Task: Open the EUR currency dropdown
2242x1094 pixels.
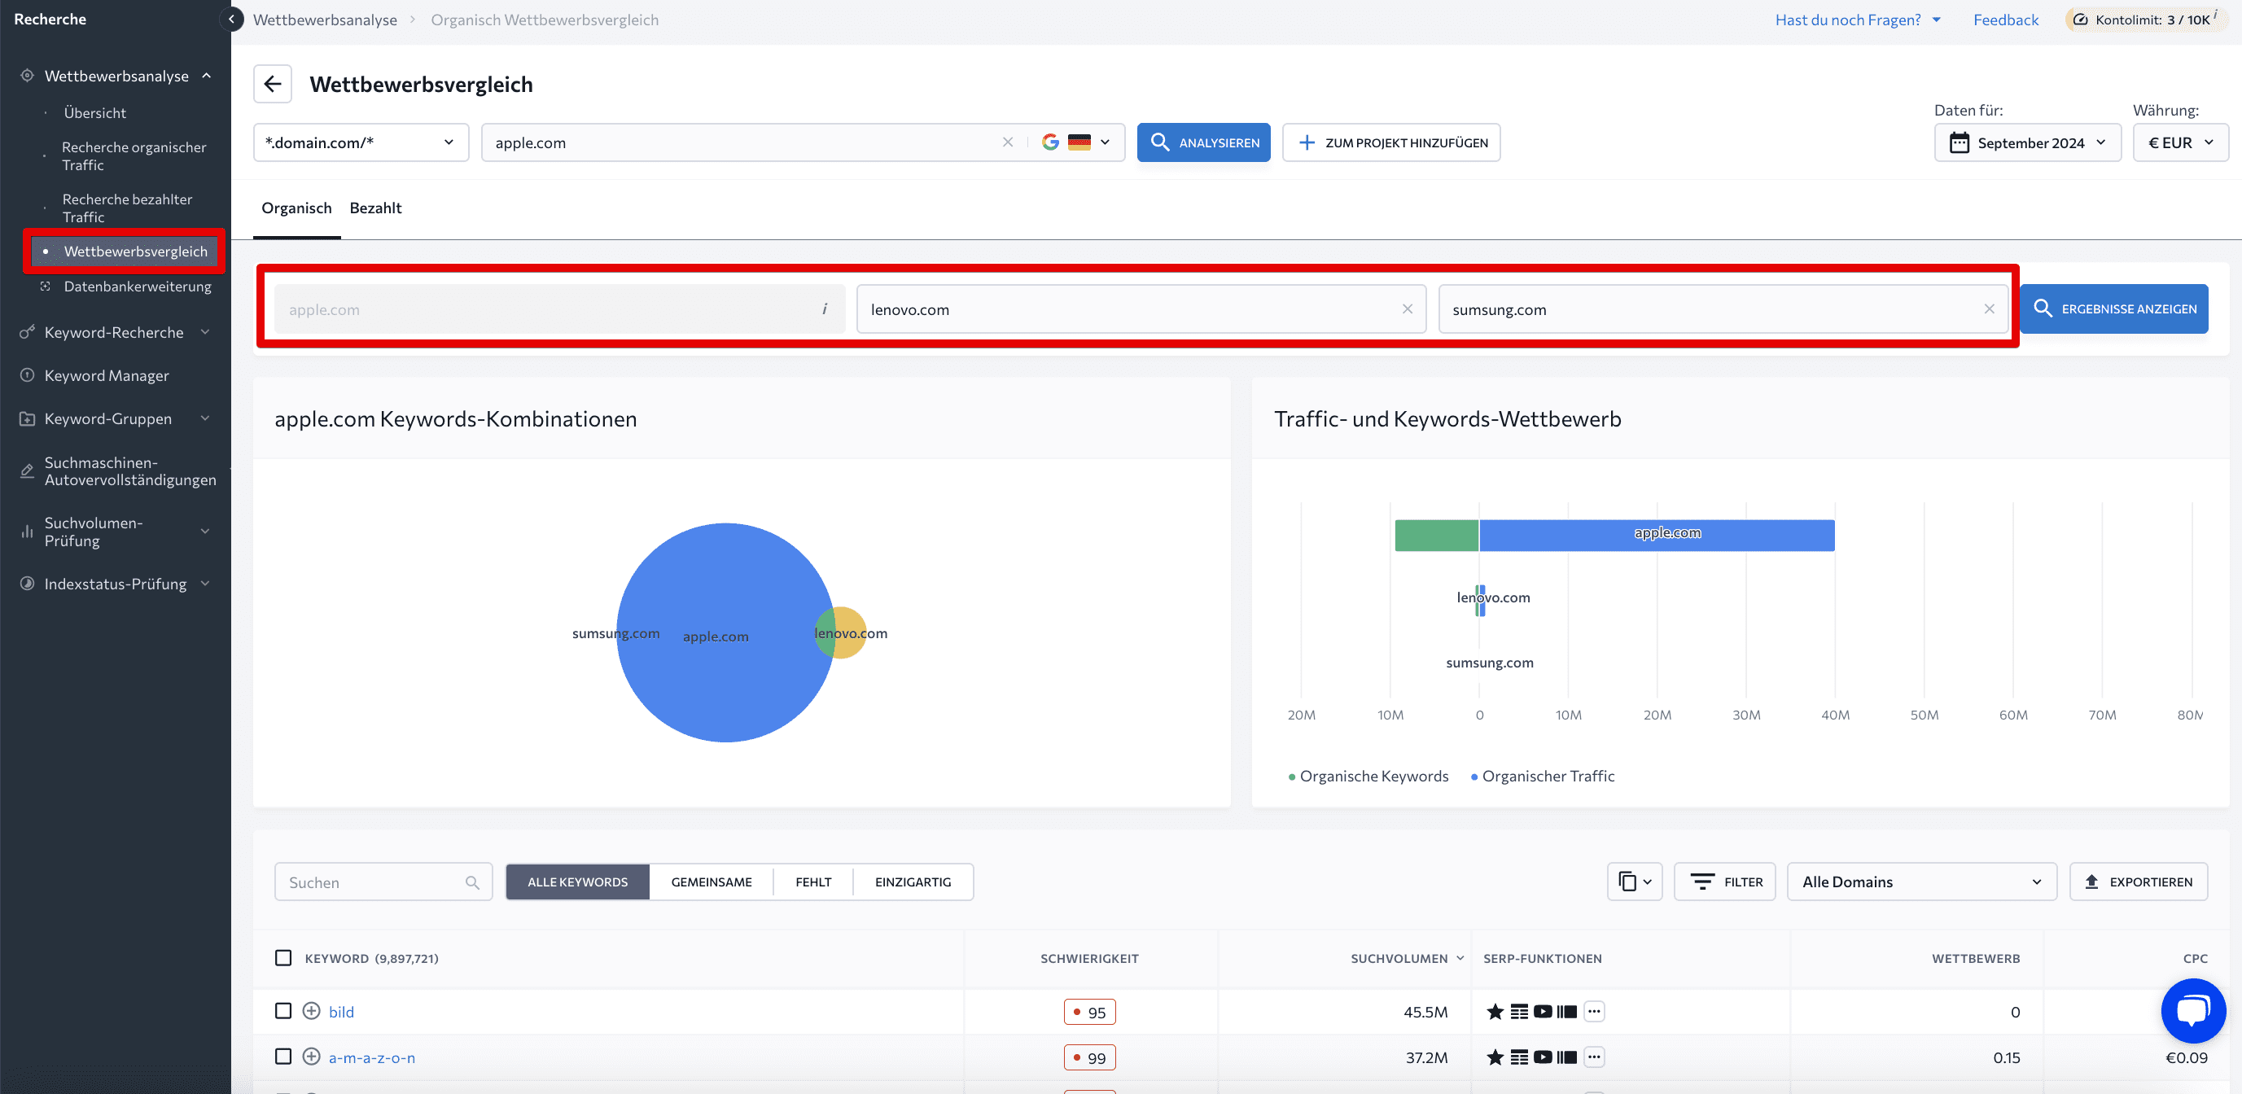Action: tap(2179, 142)
